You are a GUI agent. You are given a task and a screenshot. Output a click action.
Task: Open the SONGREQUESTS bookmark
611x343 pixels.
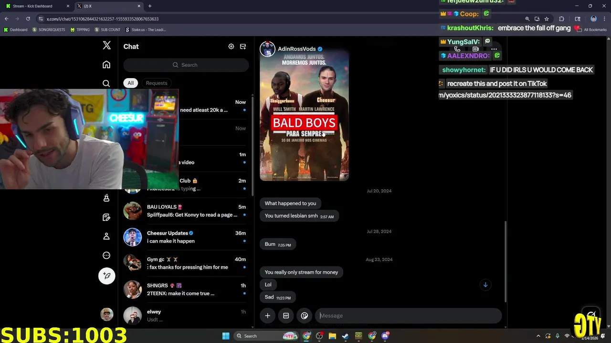49,30
